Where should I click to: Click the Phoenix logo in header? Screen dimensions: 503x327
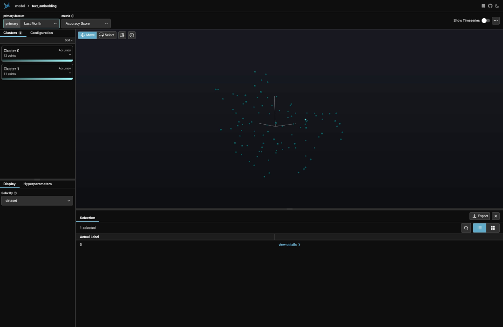coord(7,6)
